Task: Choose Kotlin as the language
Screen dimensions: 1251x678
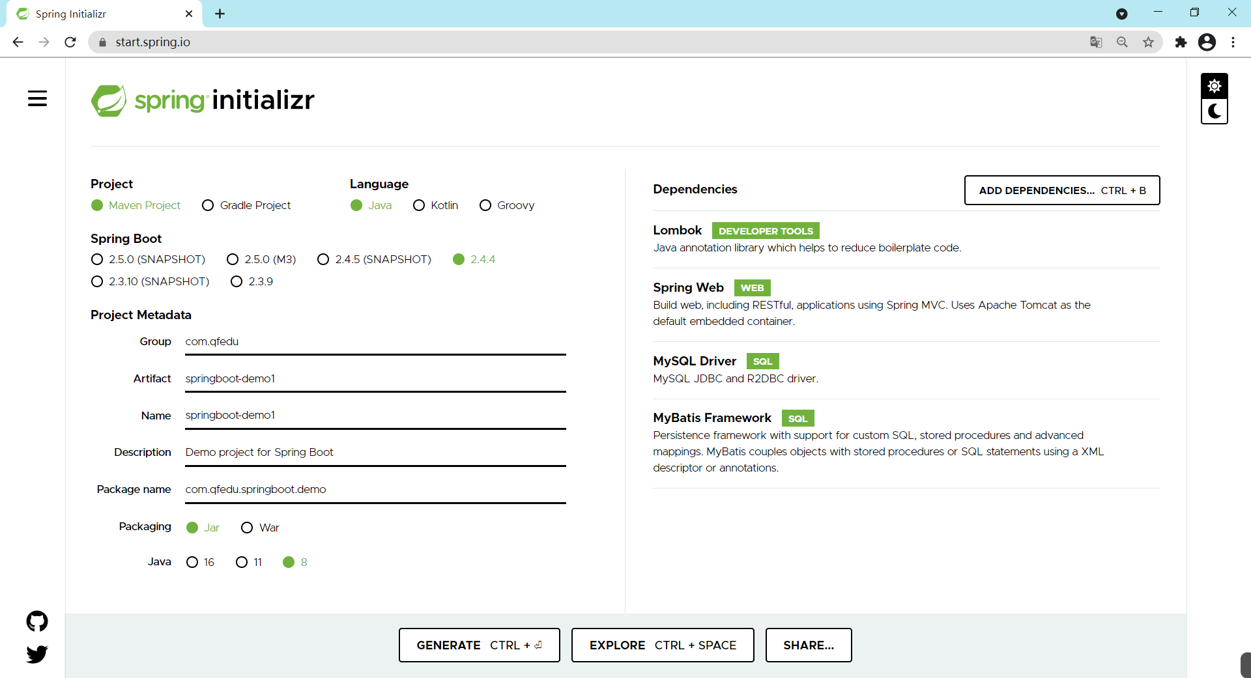Action: (x=419, y=206)
